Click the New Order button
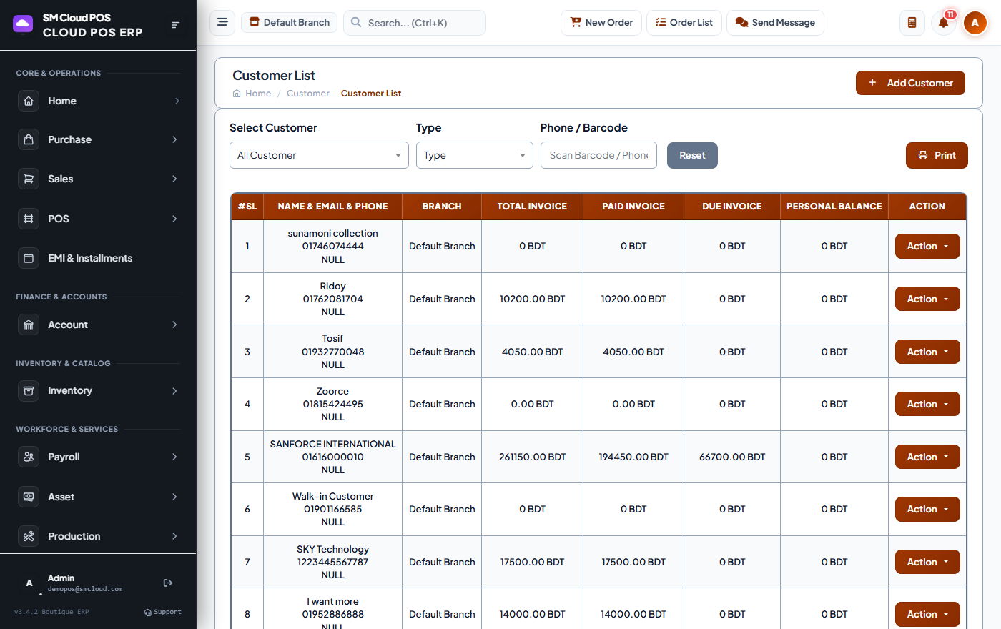The height and width of the screenshot is (629, 1001). point(601,23)
